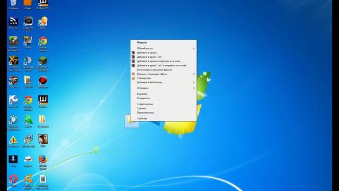Select the Warface РТС shortcut at top

pyautogui.click(x=43, y=4)
